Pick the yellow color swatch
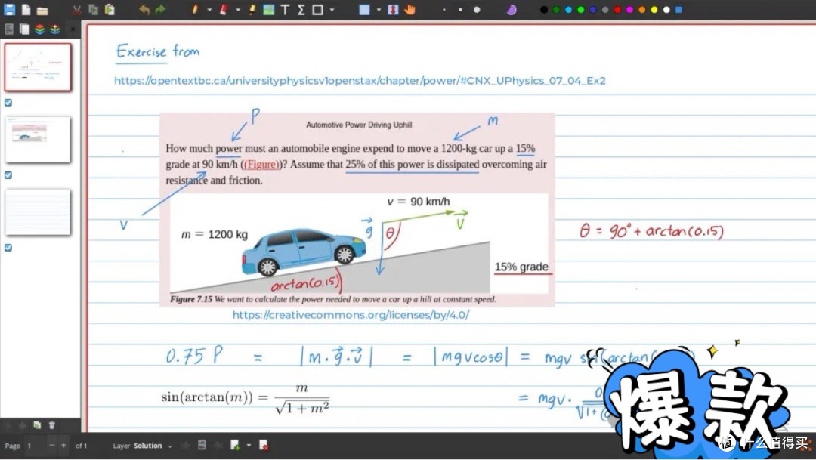 click(654, 9)
